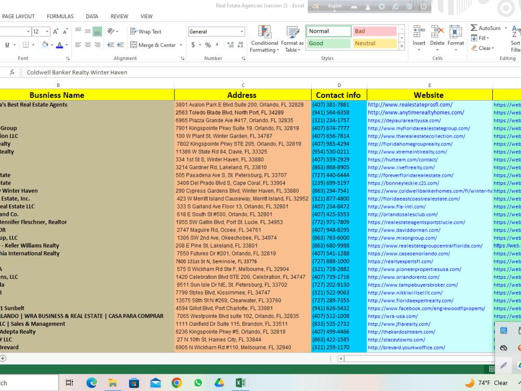Open the font color dropdown arrow
Viewport: 521px width, 391px height.
67,45
